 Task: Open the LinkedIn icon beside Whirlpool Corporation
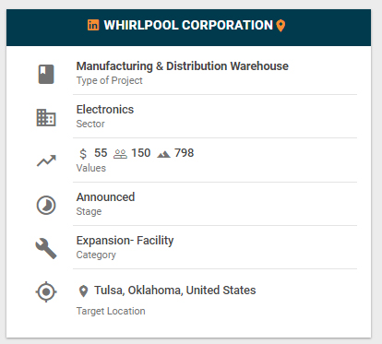pyautogui.click(x=93, y=25)
